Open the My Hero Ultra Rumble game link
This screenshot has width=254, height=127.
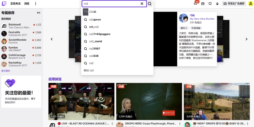(202, 19)
